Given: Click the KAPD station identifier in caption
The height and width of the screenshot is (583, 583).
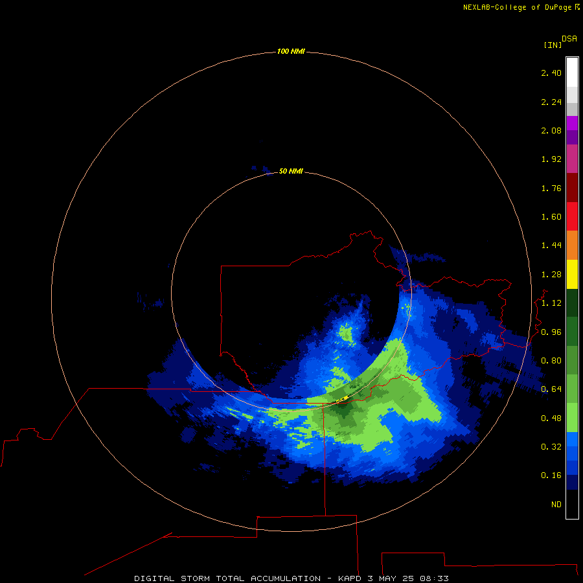Looking at the screenshot, I should tap(350, 578).
